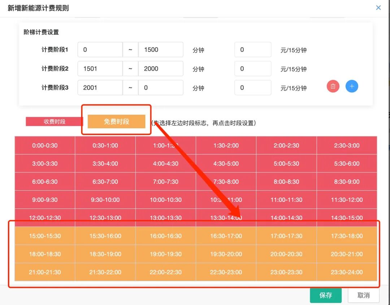Viewport: 390px width, 305px height.
Task: Toggle free slot 22:00-22:30
Action: (166, 272)
